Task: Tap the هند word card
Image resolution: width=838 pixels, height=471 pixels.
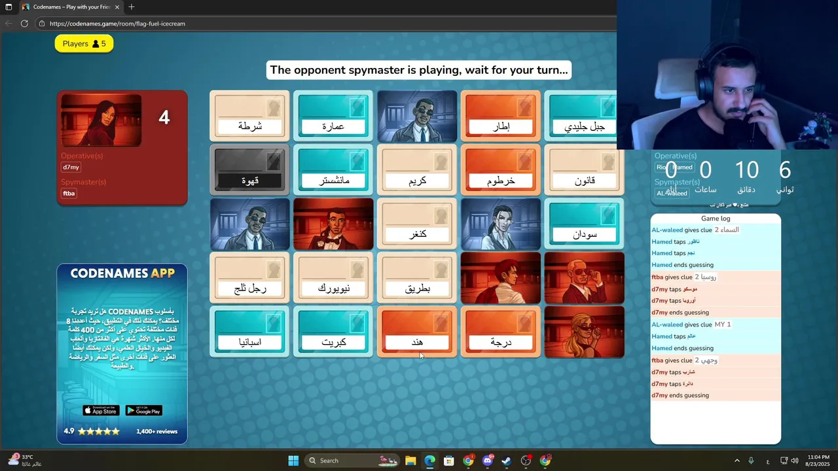Action: pyautogui.click(x=417, y=332)
